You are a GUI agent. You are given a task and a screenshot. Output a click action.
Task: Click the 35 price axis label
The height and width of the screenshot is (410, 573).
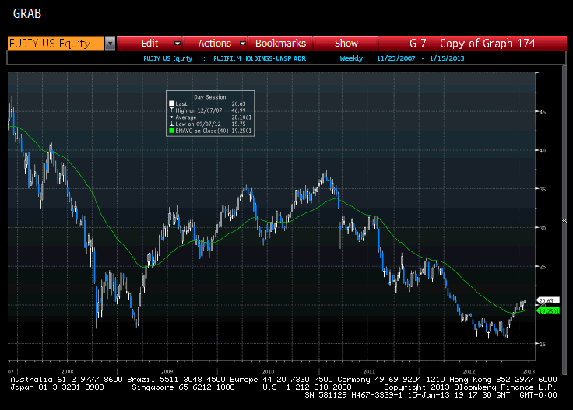click(x=543, y=189)
